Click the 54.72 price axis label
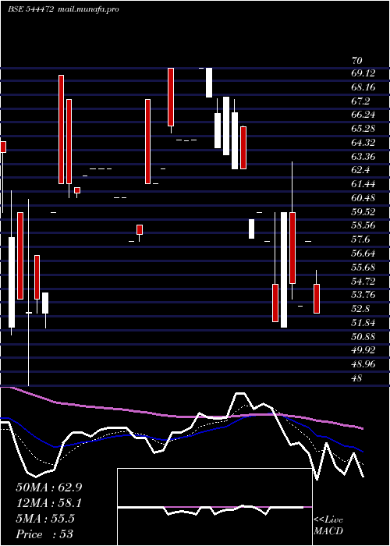This screenshot has width=390, height=546. pyautogui.click(x=363, y=281)
